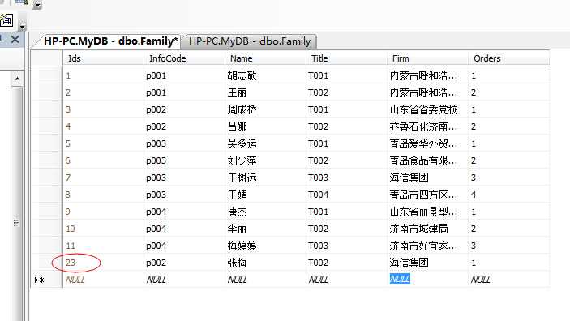
Task: Select the Name cell 王丽
Action: coord(265,92)
